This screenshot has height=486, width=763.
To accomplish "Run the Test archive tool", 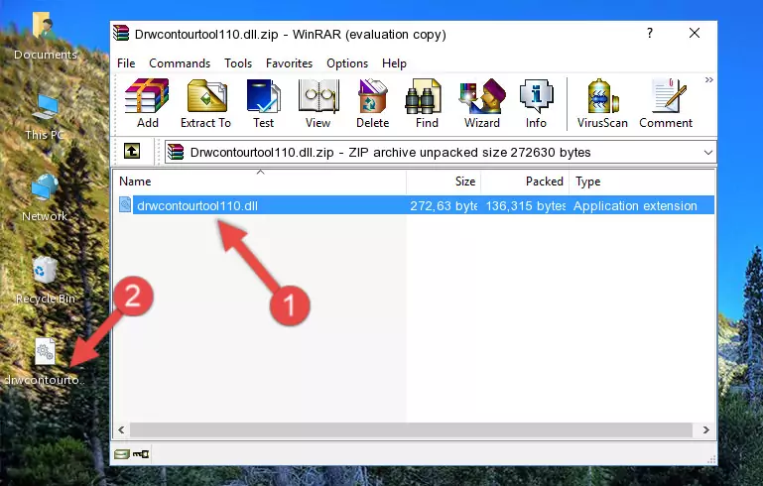I will coord(263,103).
